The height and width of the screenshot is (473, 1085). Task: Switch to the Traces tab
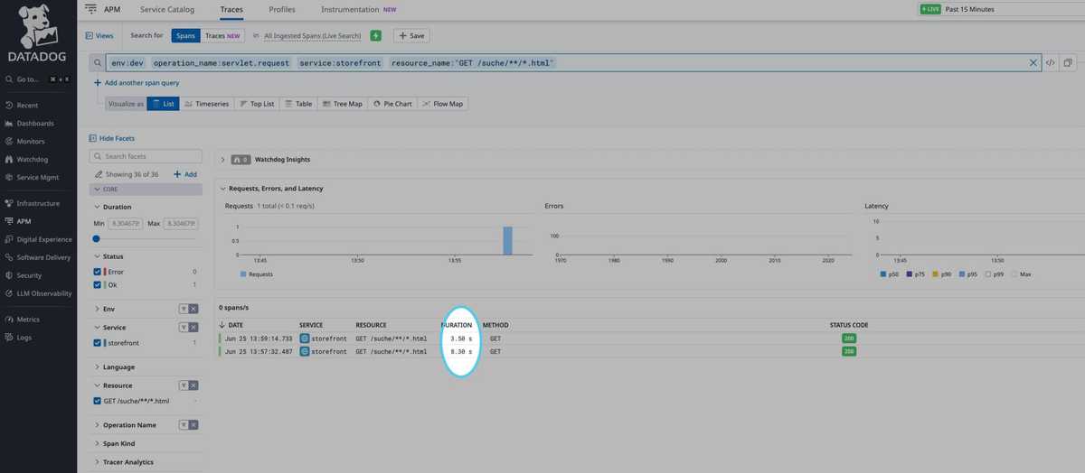pyautogui.click(x=231, y=9)
